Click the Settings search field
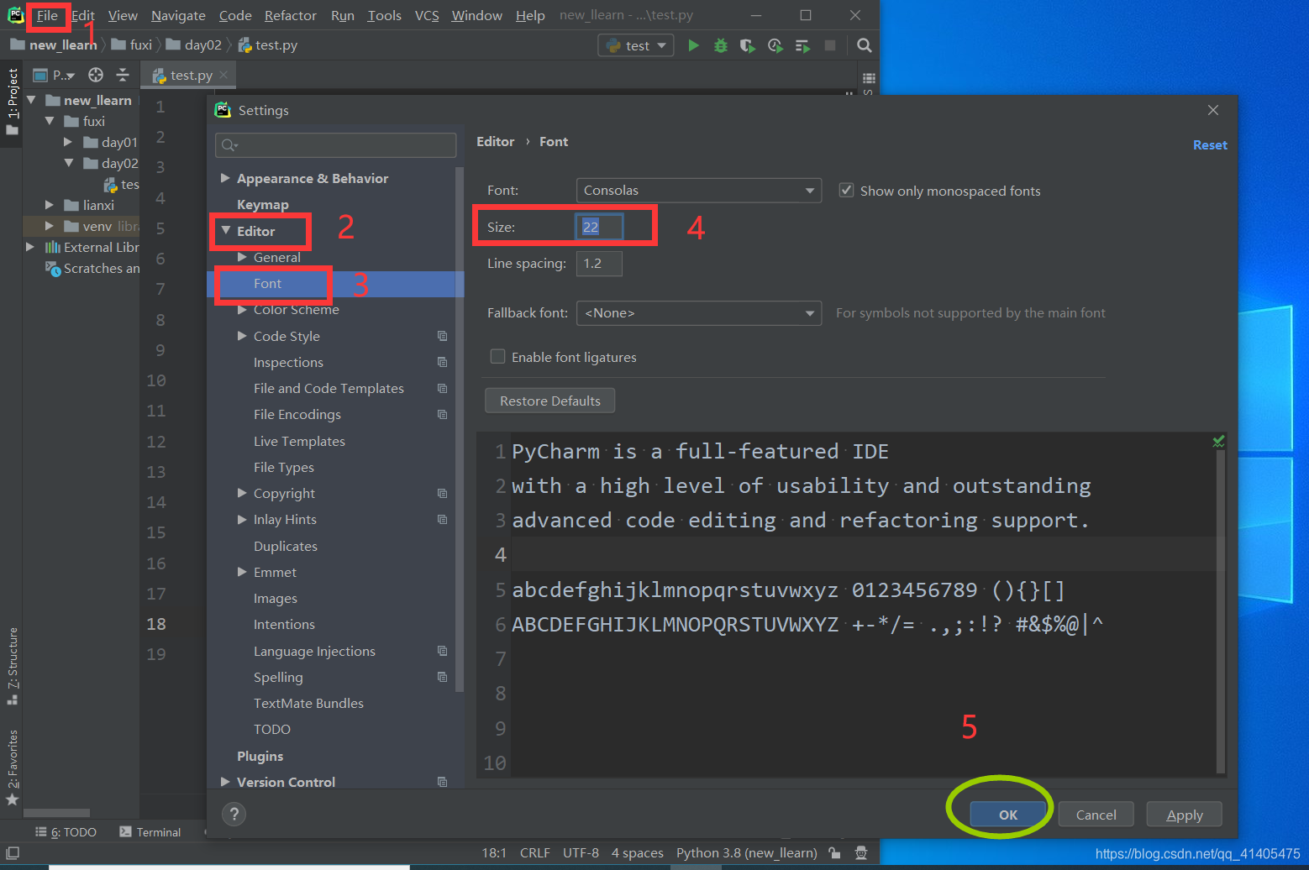 click(x=335, y=145)
